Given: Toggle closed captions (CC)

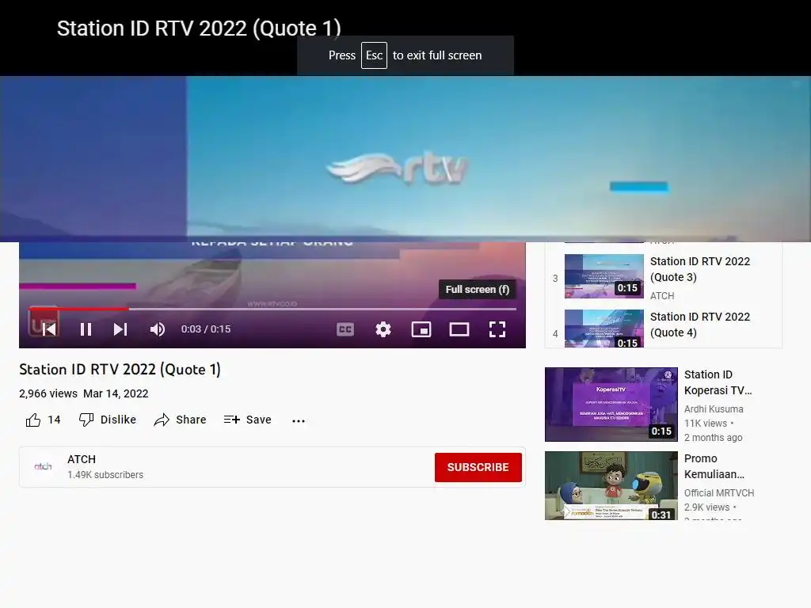Looking at the screenshot, I should point(345,329).
